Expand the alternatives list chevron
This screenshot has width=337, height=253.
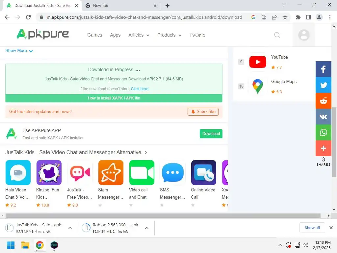(146, 153)
